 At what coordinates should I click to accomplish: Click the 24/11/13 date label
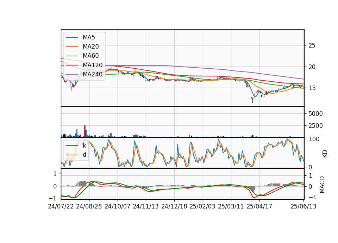pyautogui.click(x=146, y=206)
